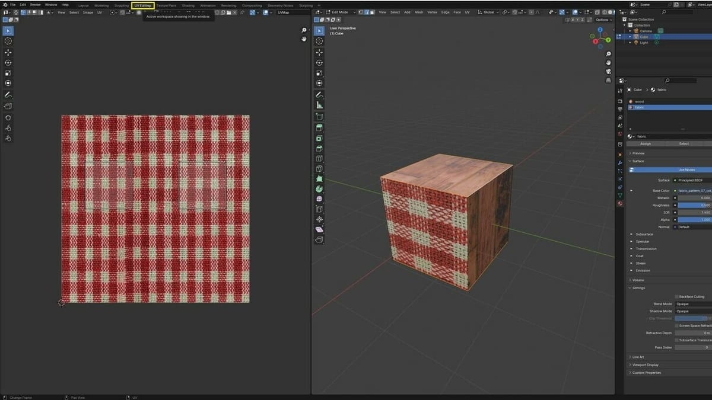Enable Backface Culling in material Settings
The height and width of the screenshot is (400, 712).
coord(676,296)
